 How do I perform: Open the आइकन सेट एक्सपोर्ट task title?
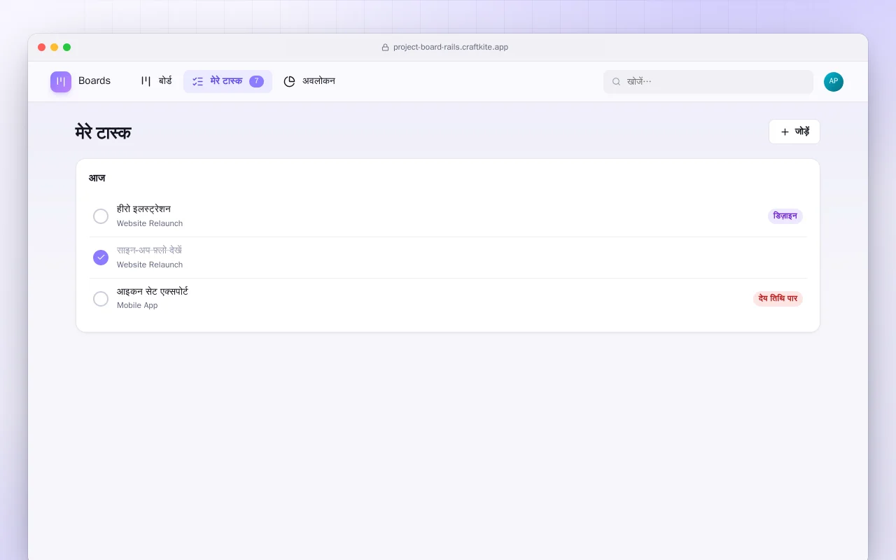click(x=153, y=292)
